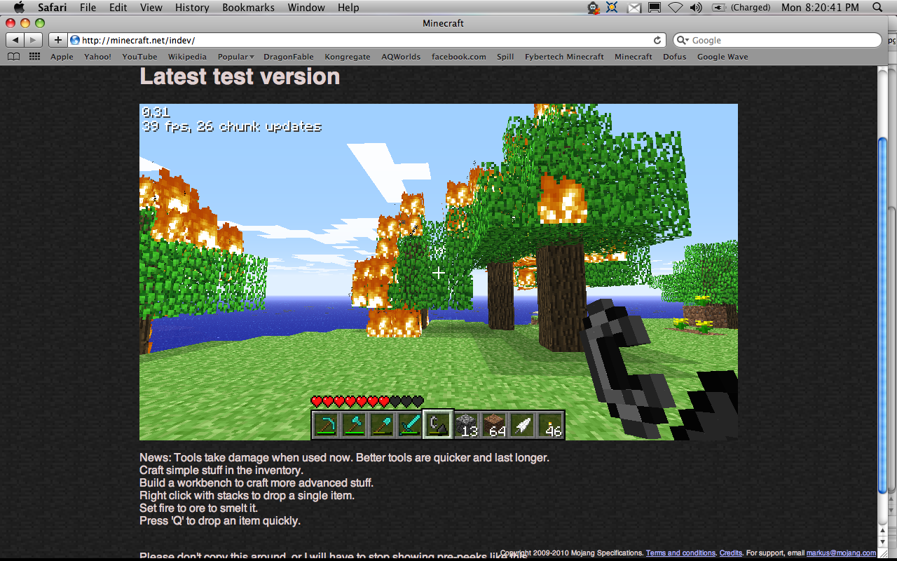The image size is (897, 561).
Task: Click the add bookmark plus button
Action: click(x=57, y=40)
